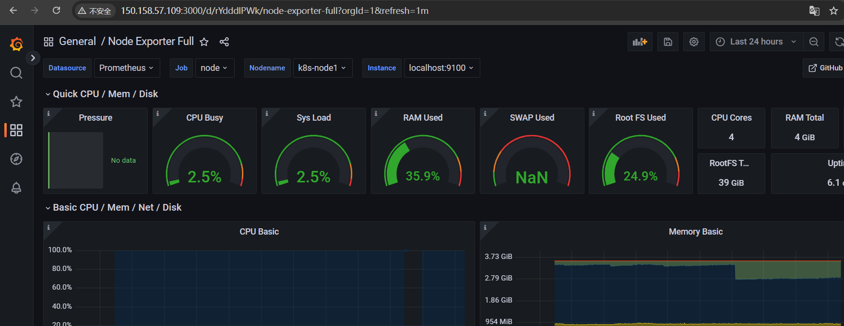Click the Add panel toolbar icon
The height and width of the screenshot is (326, 844).
pos(640,42)
